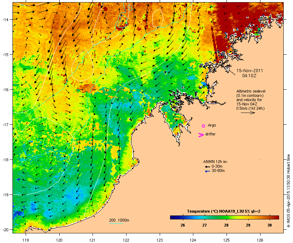
Task: Select the date text 15-Nov-2011
Action: click(250, 71)
